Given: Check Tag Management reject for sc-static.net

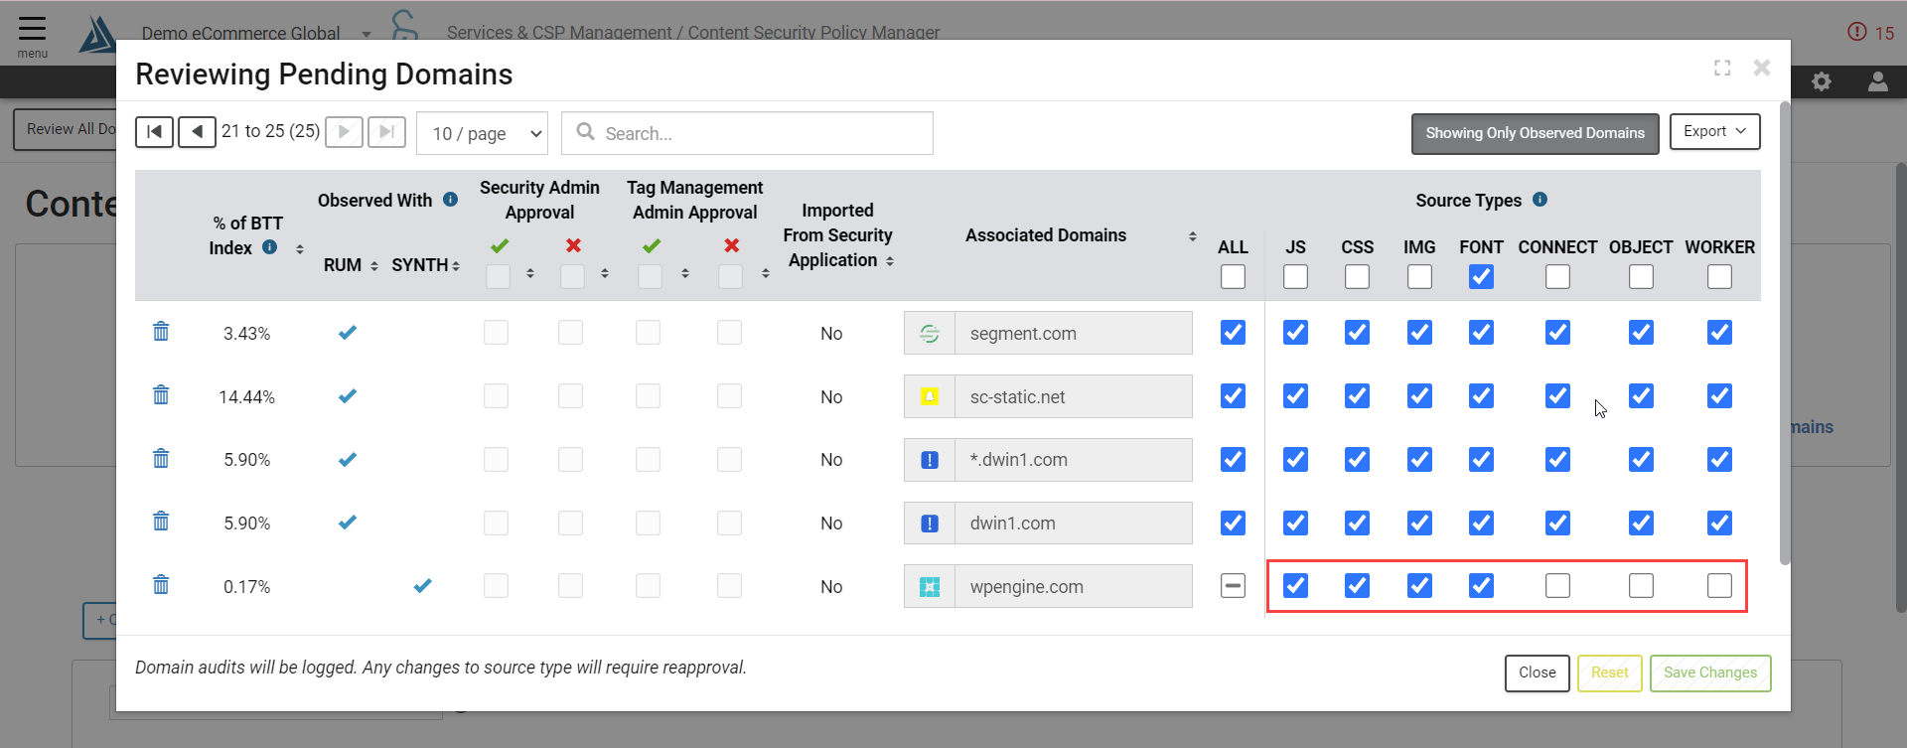Looking at the screenshot, I should 729,395.
